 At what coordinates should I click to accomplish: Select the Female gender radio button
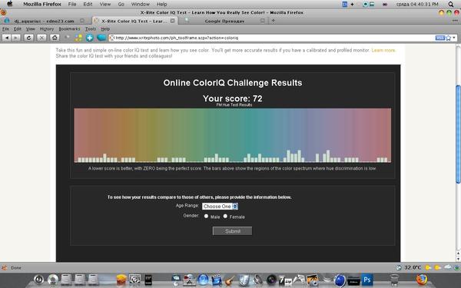click(x=225, y=216)
